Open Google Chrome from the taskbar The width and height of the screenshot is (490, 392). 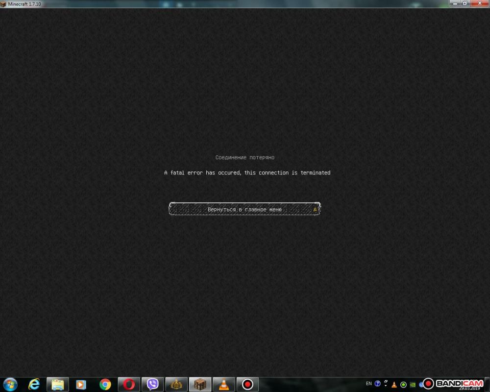[105, 384]
